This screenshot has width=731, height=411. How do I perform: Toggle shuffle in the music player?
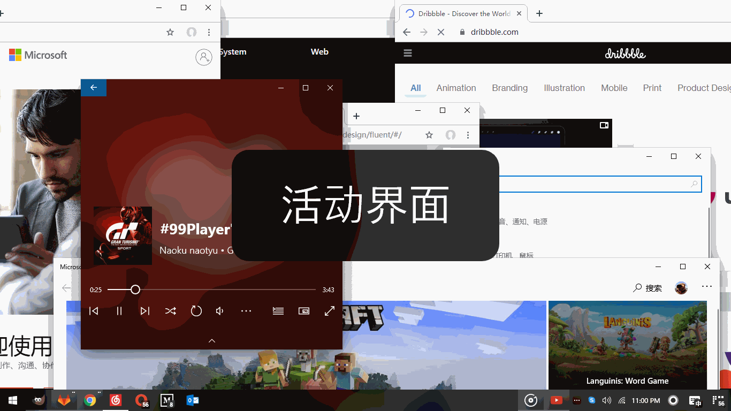tap(171, 311)
